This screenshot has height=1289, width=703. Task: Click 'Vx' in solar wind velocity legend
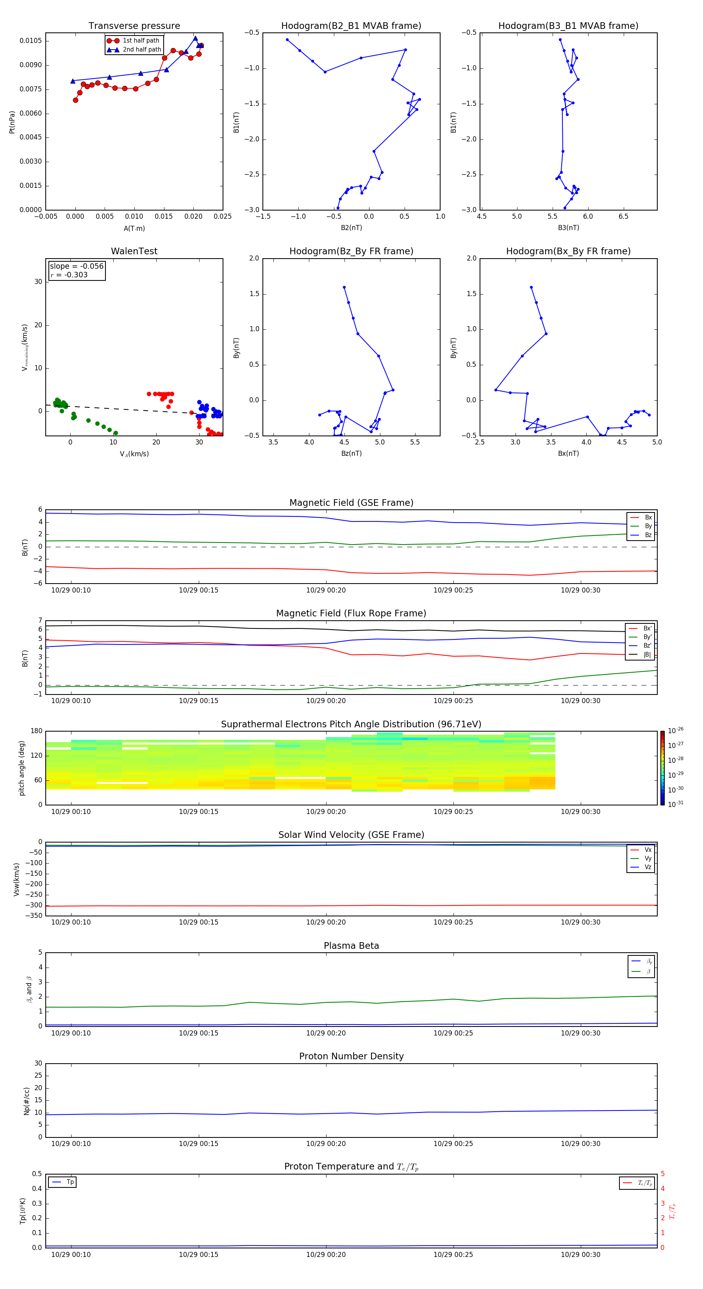tap(648, 850)
